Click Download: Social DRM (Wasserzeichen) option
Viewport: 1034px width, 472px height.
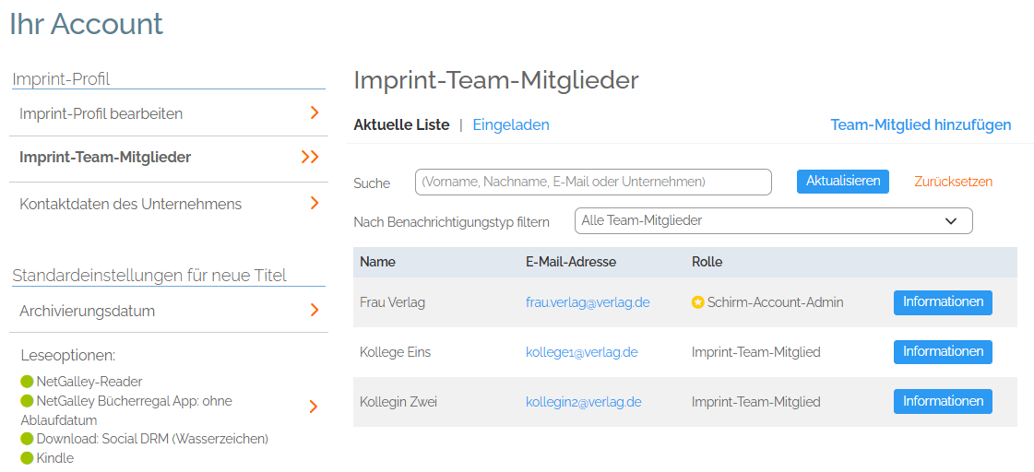(x=152, y=439)
